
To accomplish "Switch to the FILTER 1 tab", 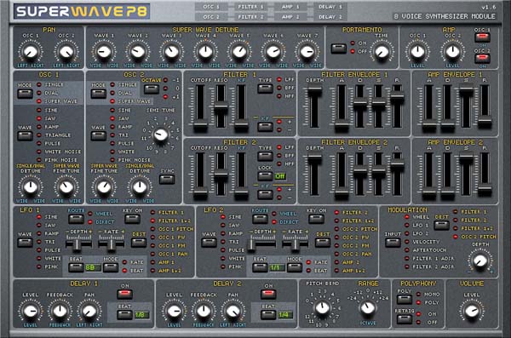I will (x=250, y=7).
